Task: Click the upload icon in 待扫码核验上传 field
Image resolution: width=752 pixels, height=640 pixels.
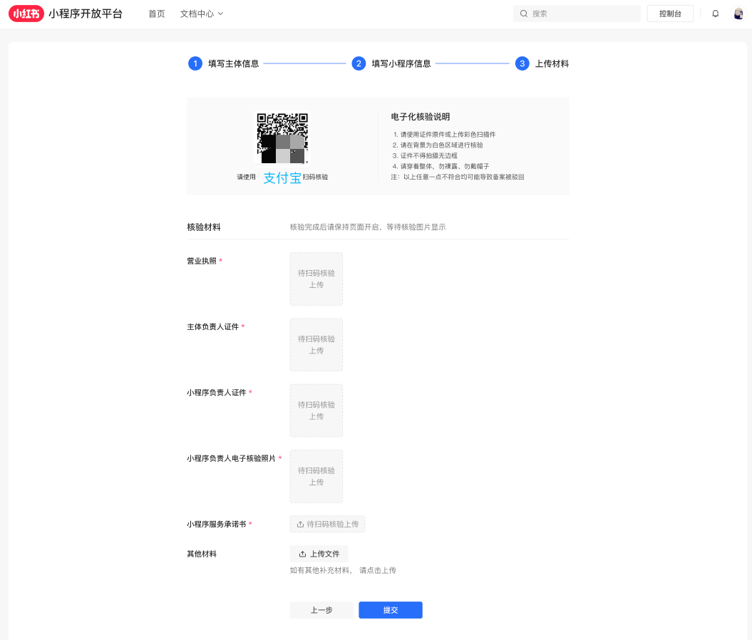Action: click(299, 524)
